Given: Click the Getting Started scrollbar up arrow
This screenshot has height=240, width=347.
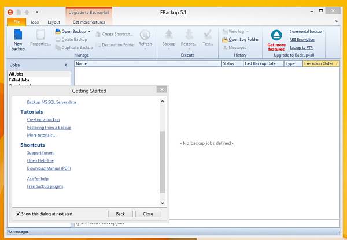Looking at the screenshot, I should point(163,101).
